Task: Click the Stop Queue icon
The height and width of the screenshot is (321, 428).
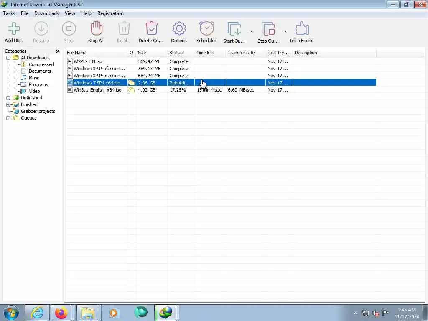Action: [268, 29]
